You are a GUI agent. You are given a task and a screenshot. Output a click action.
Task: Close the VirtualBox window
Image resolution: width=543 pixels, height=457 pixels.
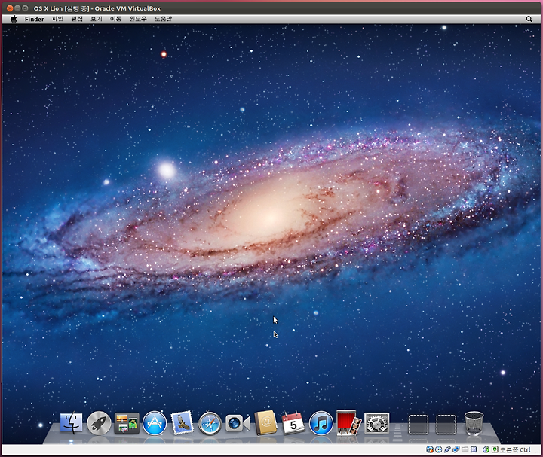click(x=10, y=8)
